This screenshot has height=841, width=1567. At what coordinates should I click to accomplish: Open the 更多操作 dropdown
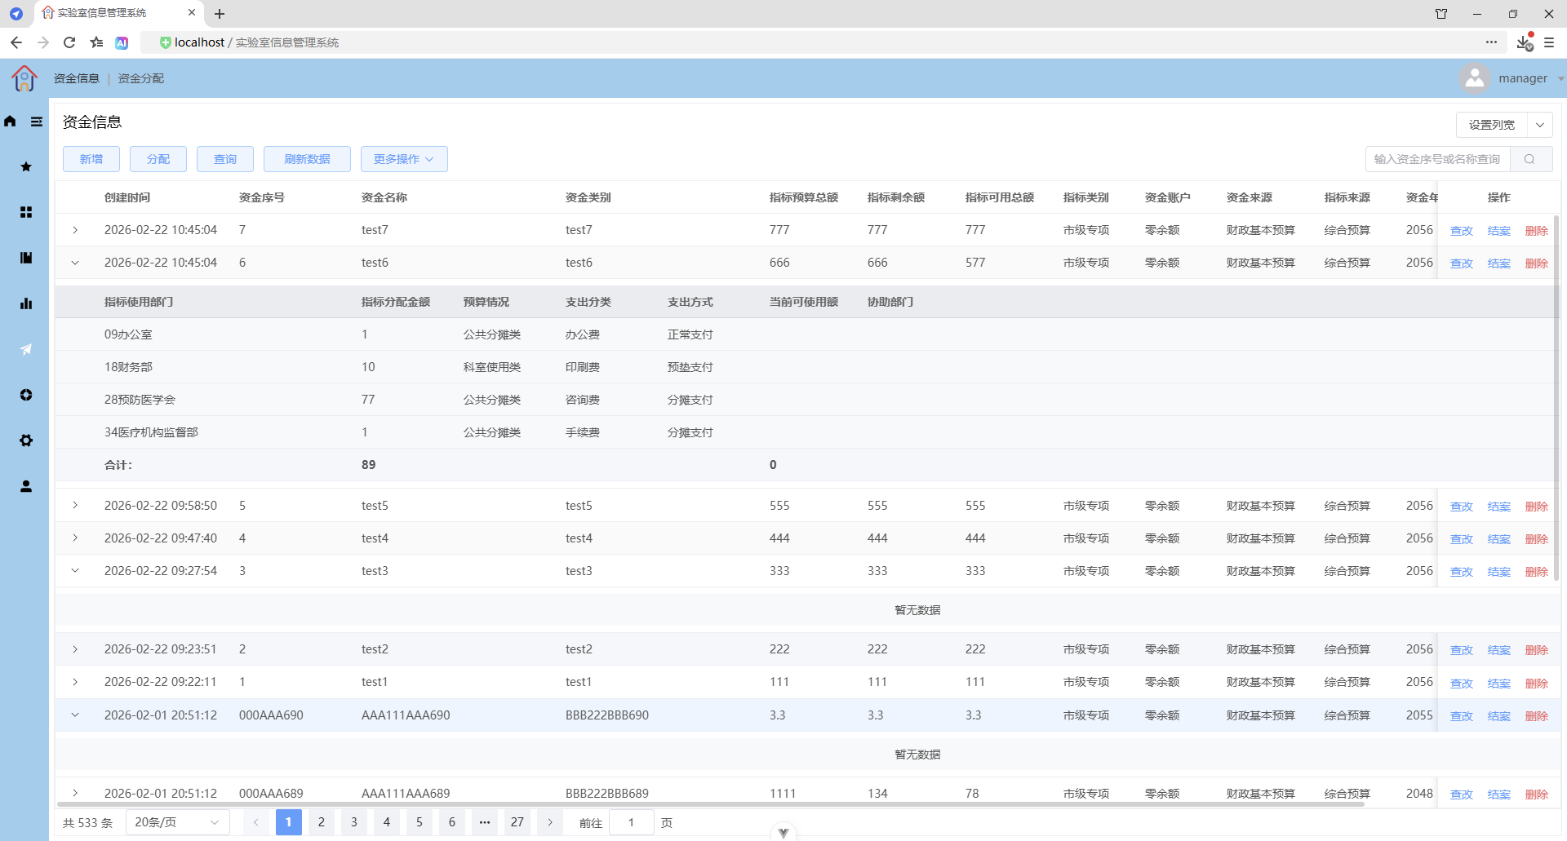tap(404, 159)
